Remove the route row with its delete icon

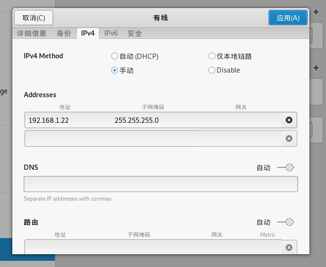289,248
